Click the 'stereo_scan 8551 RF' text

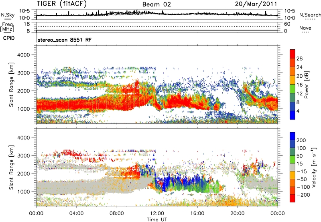pos(65,40)
